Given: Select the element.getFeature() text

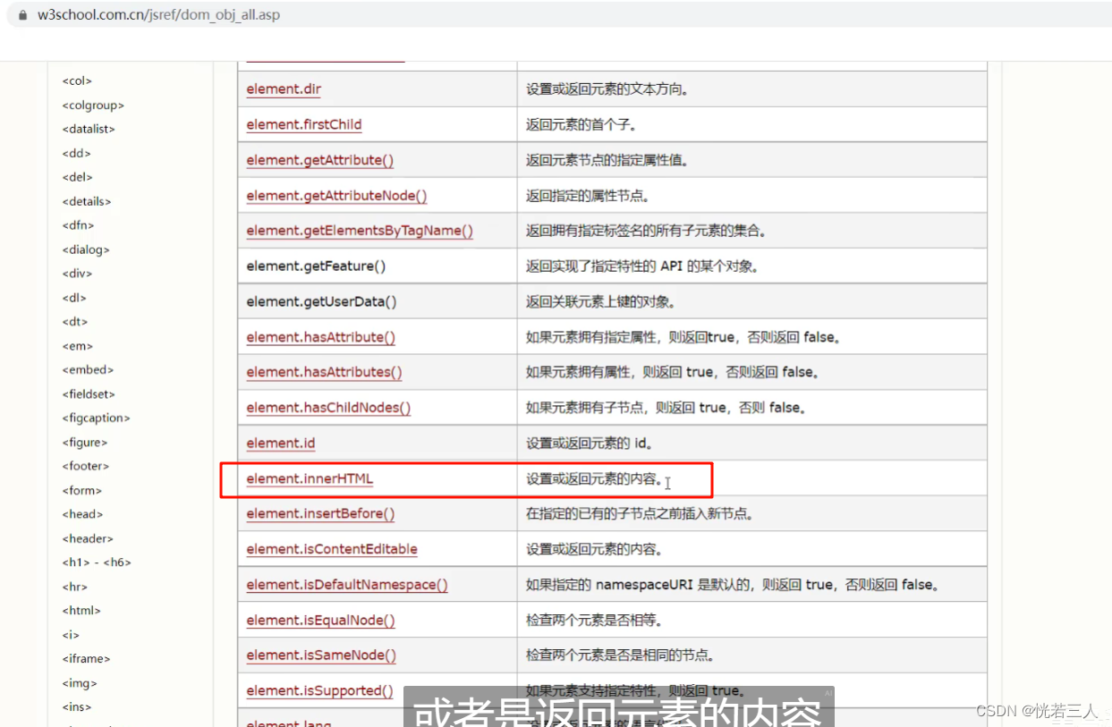Looking at the screenshot, I should pyautogui.click(x=316, y=266).
